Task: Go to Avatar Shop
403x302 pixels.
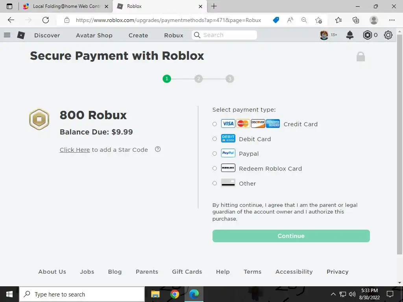Action: (94, 35)
